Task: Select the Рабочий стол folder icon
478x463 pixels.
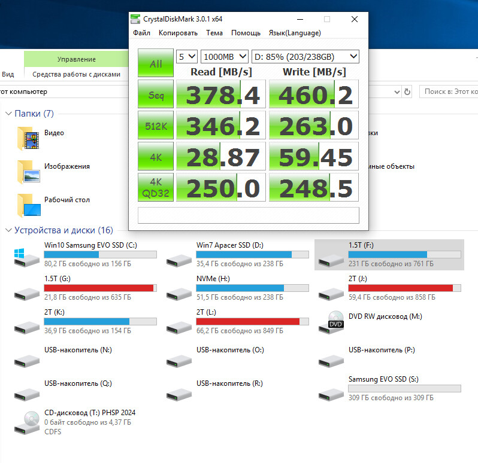Action: coord(28,206)
